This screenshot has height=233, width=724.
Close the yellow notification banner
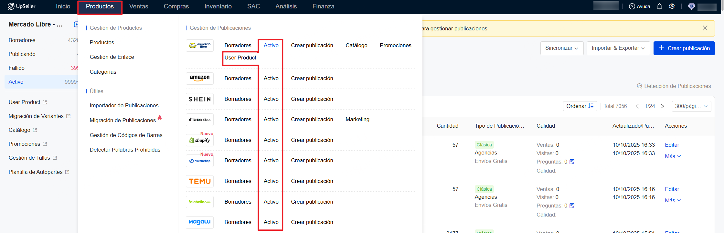705,28
